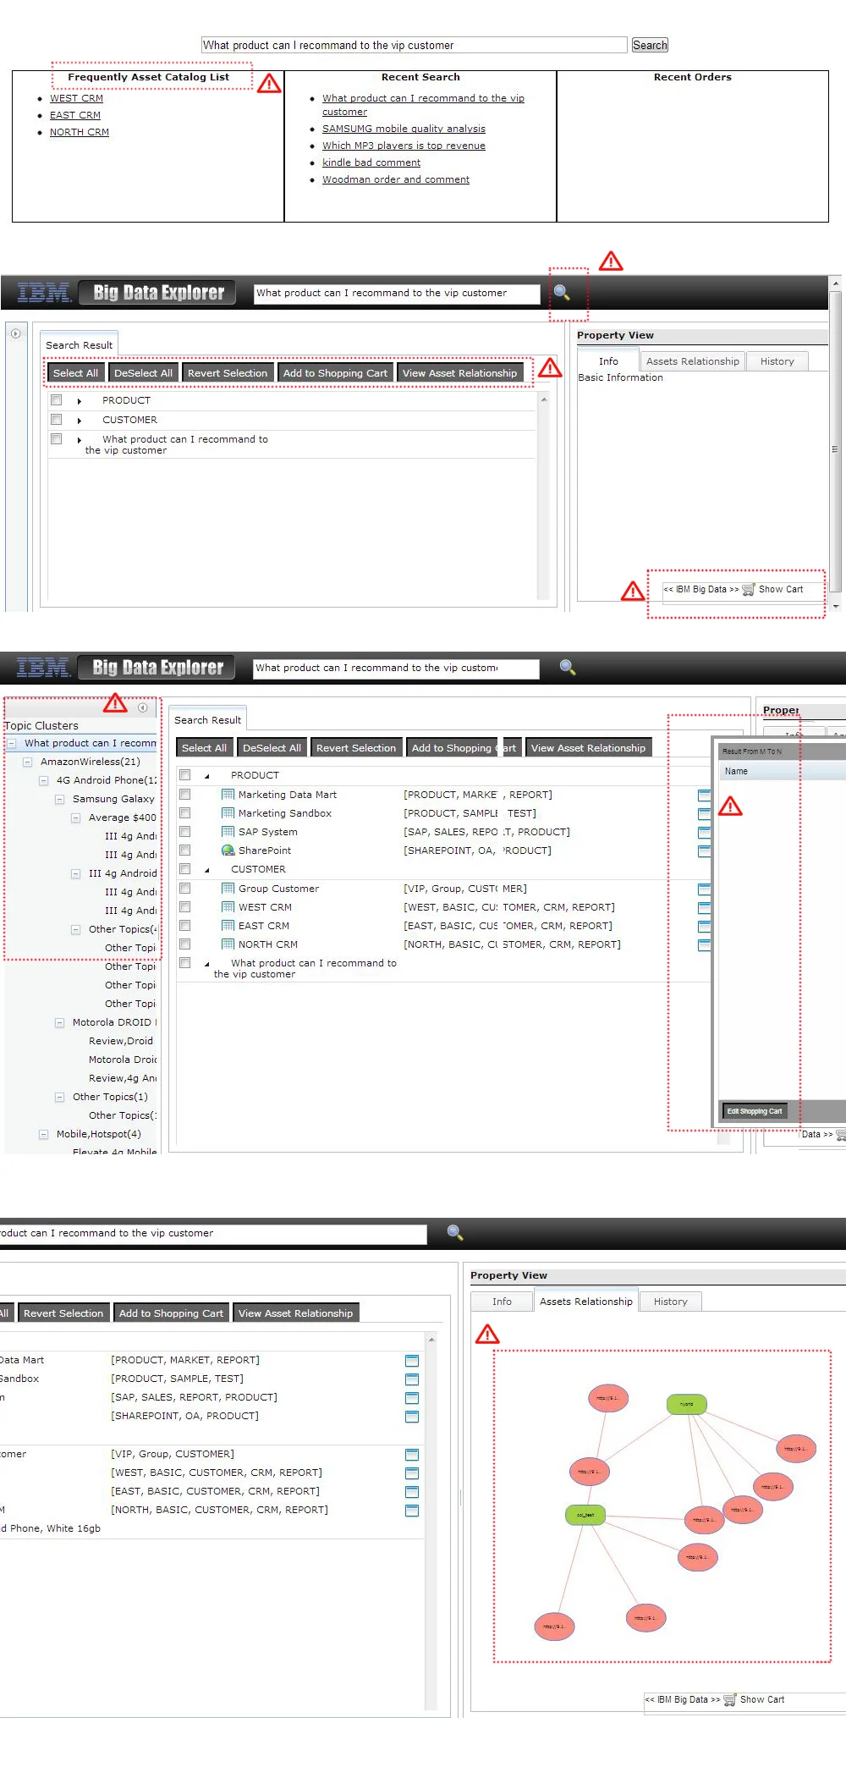Click the Marketing Data Mart table icon
This screenshot has height=1767, width=846.
click(228, 795)
